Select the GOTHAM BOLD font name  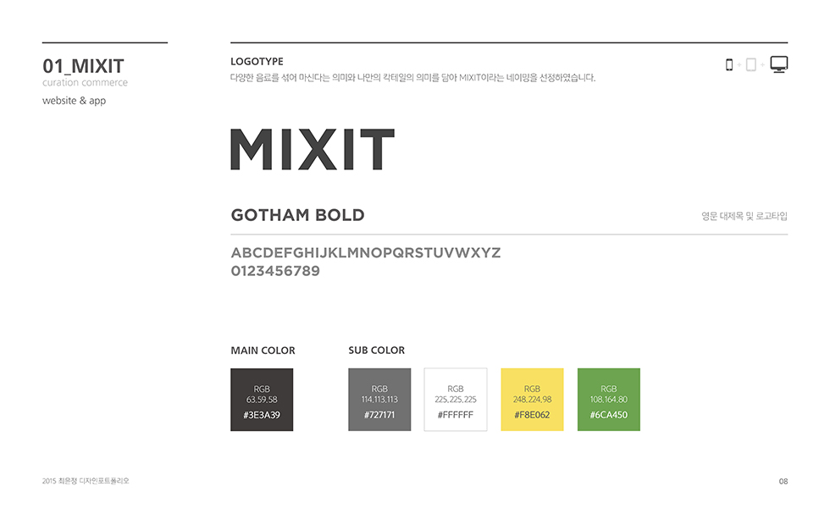(297, 215)
